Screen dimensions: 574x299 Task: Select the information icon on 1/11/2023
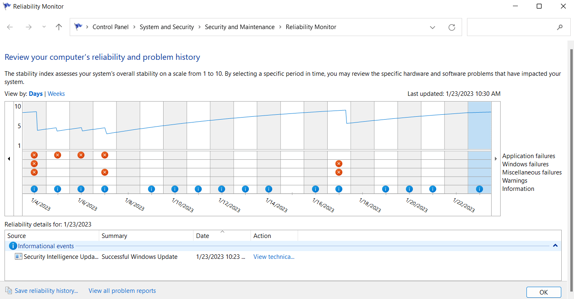[198, 189]
